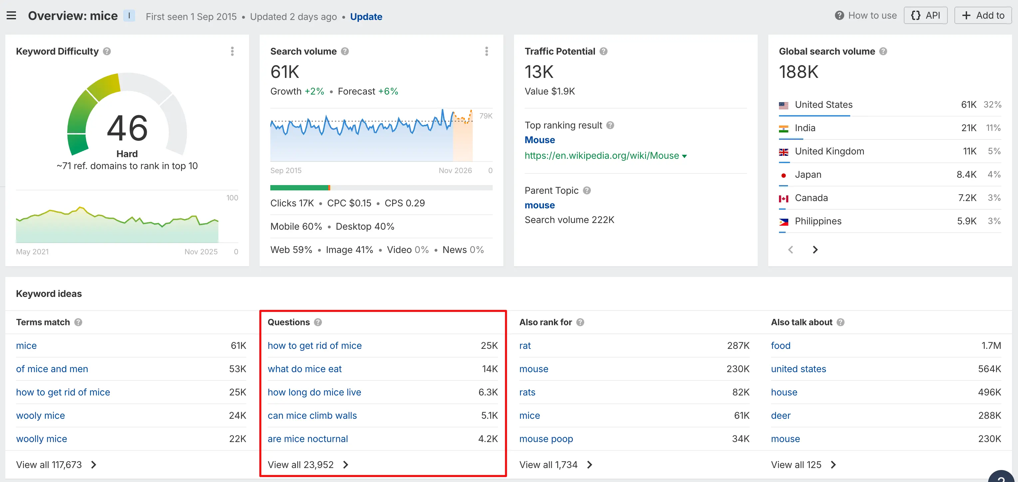Click Parent Topic help icon
Screen dimensions: 1018x482
click(587, 190)
